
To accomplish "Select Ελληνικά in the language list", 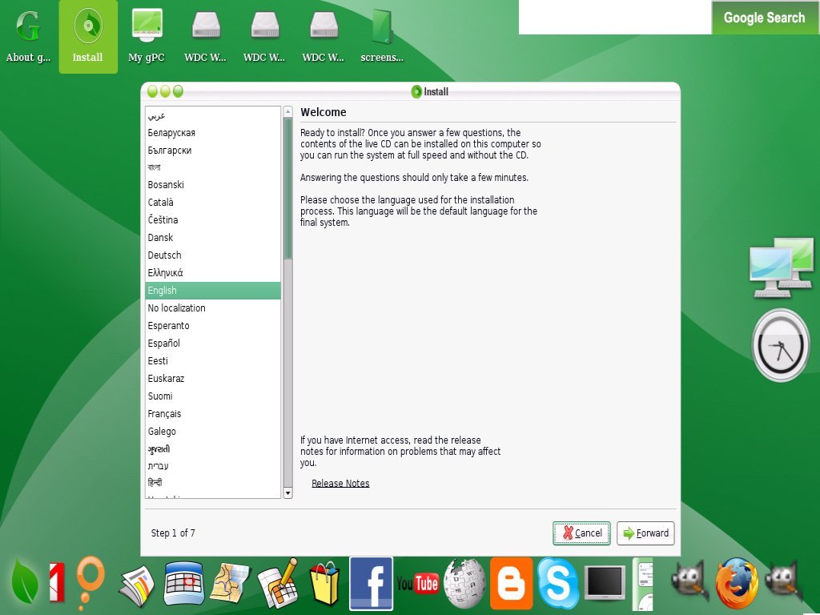I will coord(213,273).
